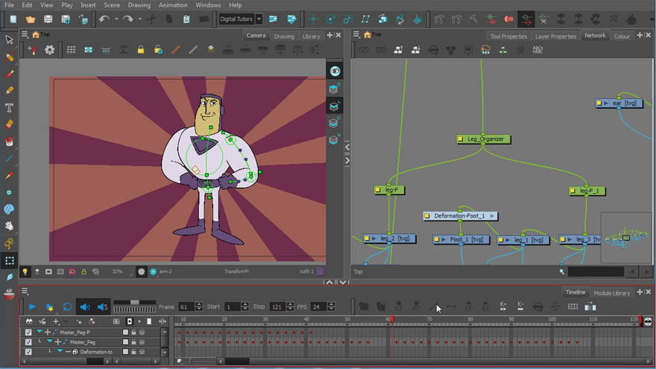Click the yellow Lock icon in Camera toolbar
656x369 pixels.
pos(141,50)
